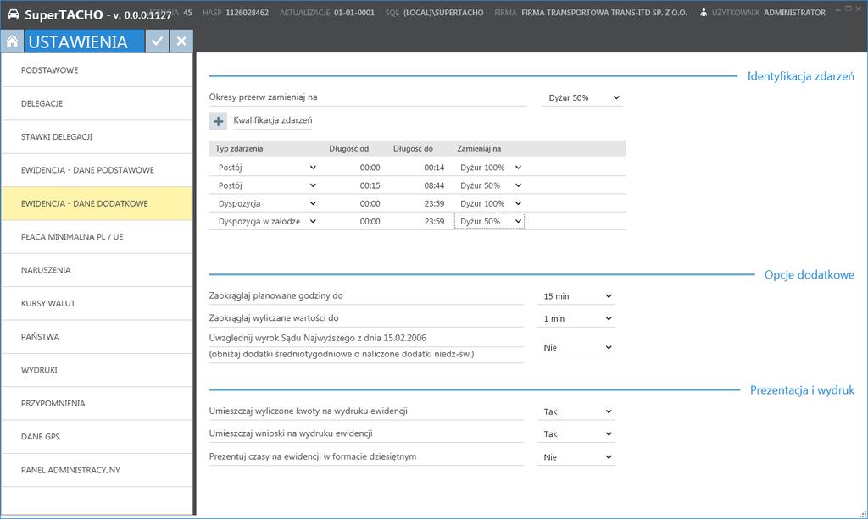This screenshot has height=519, width=868.
Task: Open event type dropdown for Dyspozycja row
Action: pyautogui.click(x=267, y=203)
